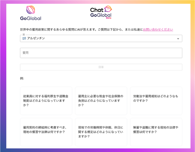Click the Chat GoGlobal title logo
Image resolution: width=195 pixels, height=152 pixels.
pos(100,13)
